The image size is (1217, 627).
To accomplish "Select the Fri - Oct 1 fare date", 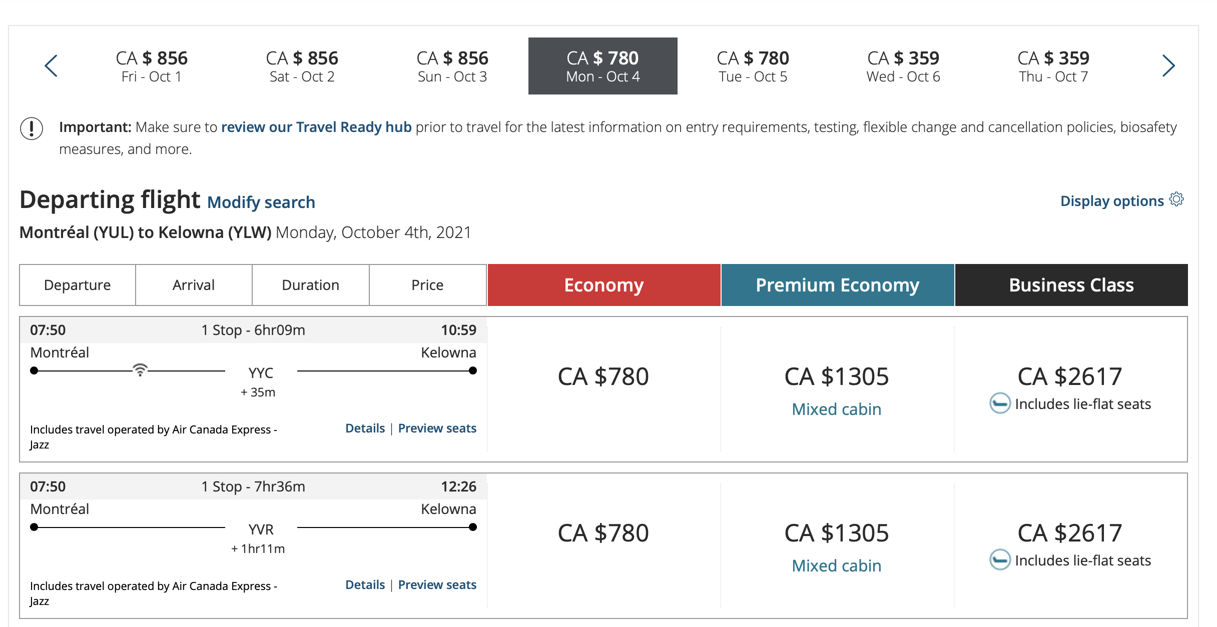I will pyautogui.click(x=152, y=66).
